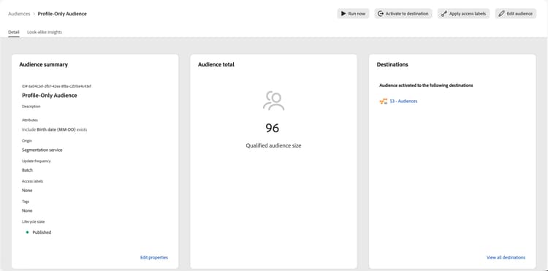Open View all destinations link
Viewport: 548px width, 271px height.
click(506, 258)
